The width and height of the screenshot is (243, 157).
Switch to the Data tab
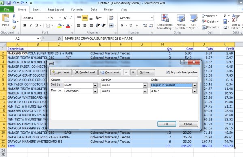(94, 9)
